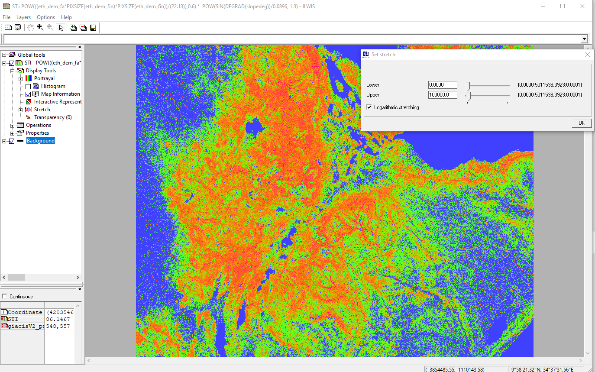
Task: Click the Interactive Representation icon
Action: (x=28, y=102)
